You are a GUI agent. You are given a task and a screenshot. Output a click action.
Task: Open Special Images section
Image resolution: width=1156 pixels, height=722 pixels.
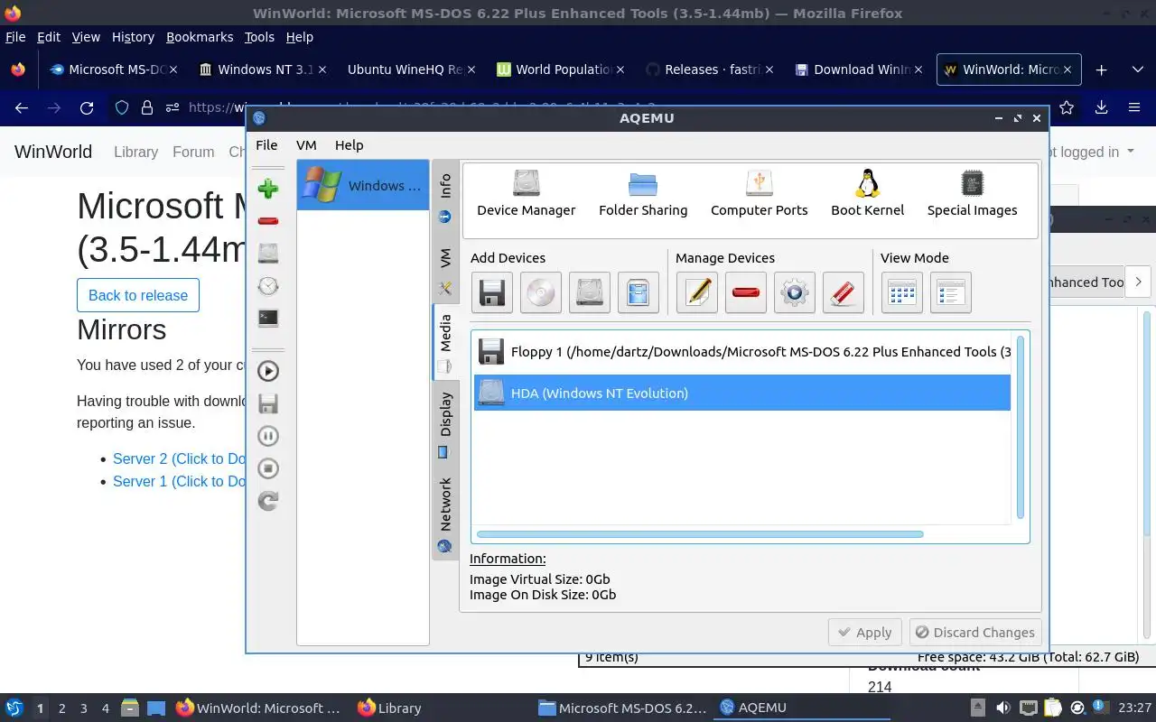click(972, 193)
